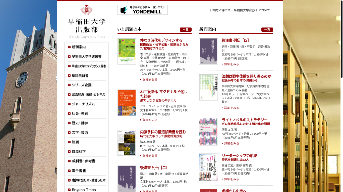Open 新刊案内 in the sidebar menu

87,47
